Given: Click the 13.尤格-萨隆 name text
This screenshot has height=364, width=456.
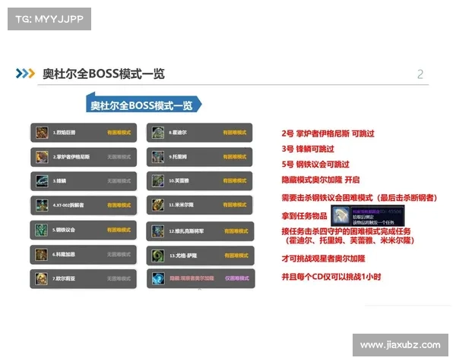Looking at the screenshot, I should 183,256.
